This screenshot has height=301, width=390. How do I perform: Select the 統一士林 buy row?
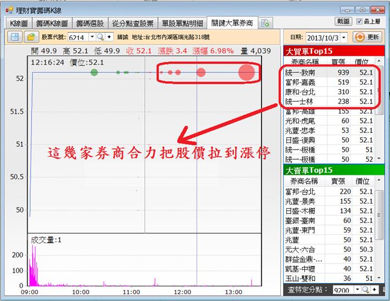[x=329, y=102]
